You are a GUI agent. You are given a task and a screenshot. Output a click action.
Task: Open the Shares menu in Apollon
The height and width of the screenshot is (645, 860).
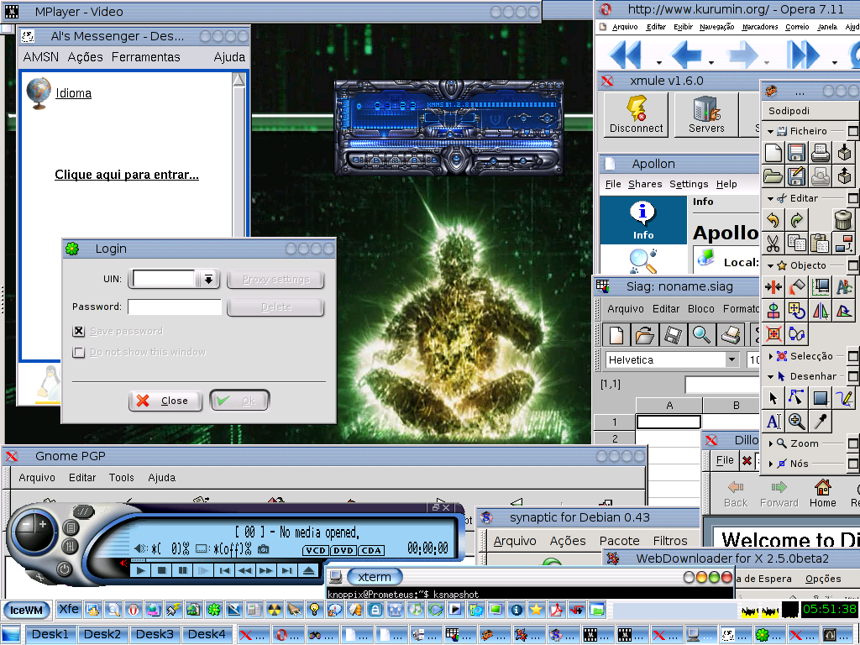click(x=645, y=184)
